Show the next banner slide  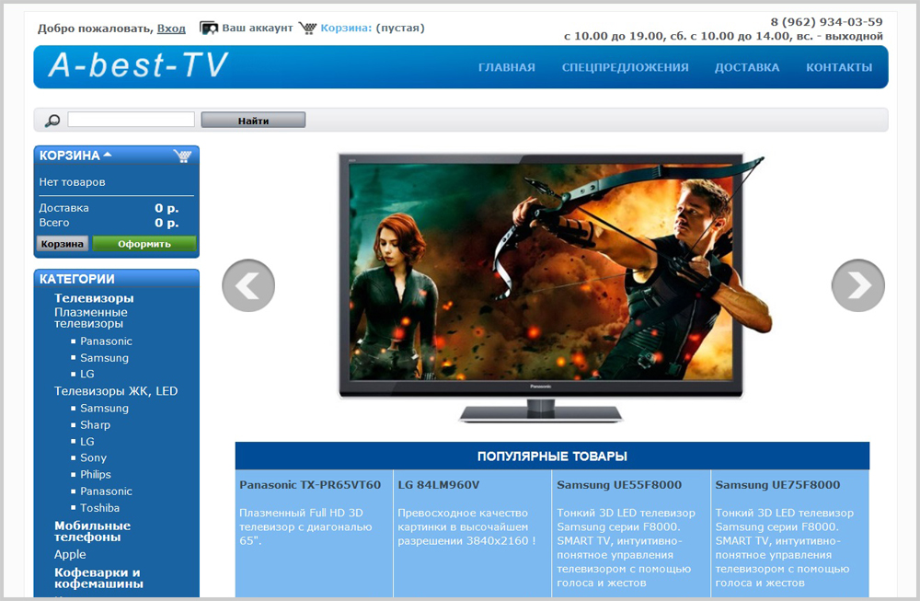point(857,285)
